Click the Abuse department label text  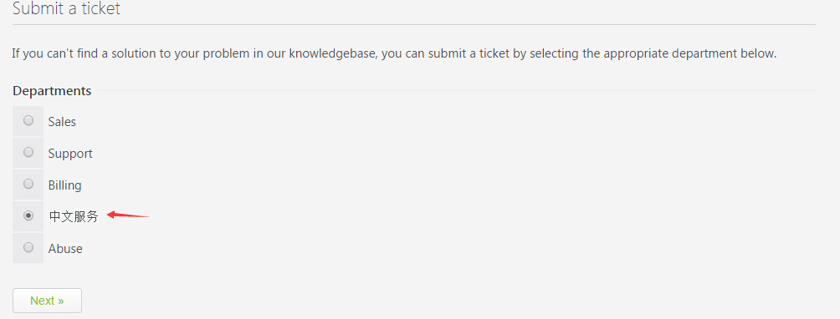(65, 249)
